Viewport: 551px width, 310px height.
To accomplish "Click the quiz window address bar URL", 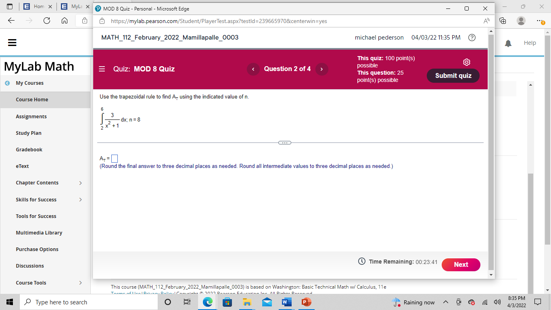I will 219,21.
